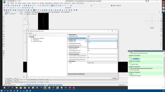Collapse the Проектные параметры section
Viewport: 165px width, 92px height.
click(x=68, y=47)
